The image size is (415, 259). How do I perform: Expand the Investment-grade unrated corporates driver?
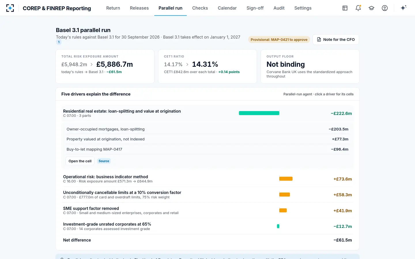(x=207, y=226)
